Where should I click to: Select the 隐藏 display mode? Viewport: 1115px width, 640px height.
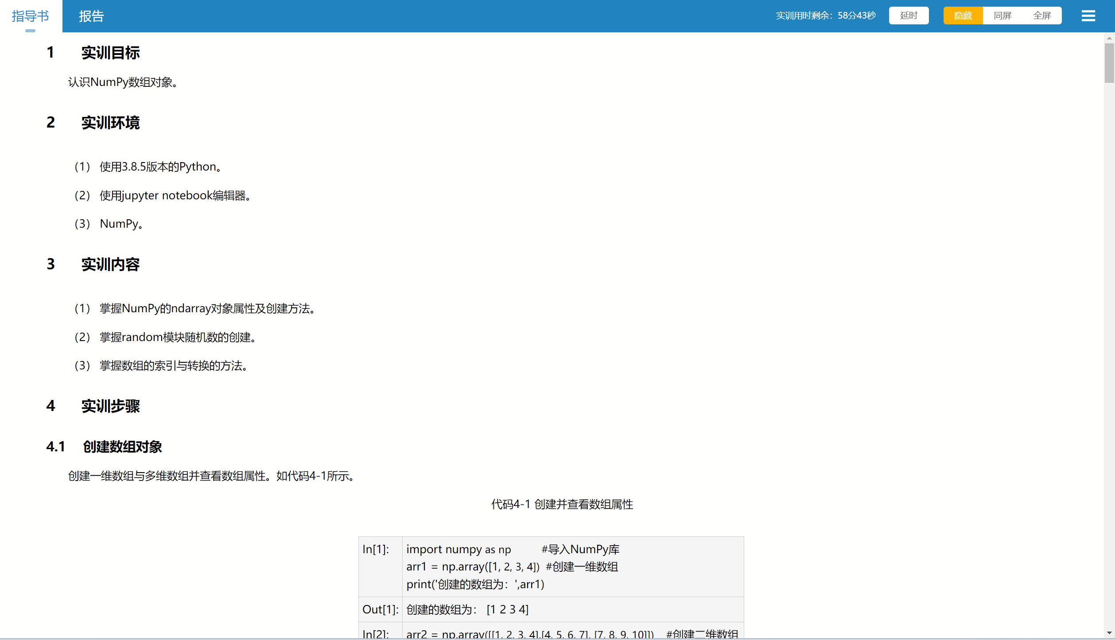coord(963,16)
